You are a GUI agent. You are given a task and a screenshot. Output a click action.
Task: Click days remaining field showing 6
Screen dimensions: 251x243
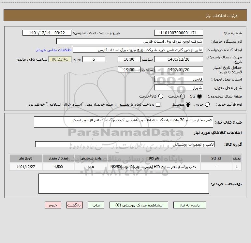pos(94,59)
